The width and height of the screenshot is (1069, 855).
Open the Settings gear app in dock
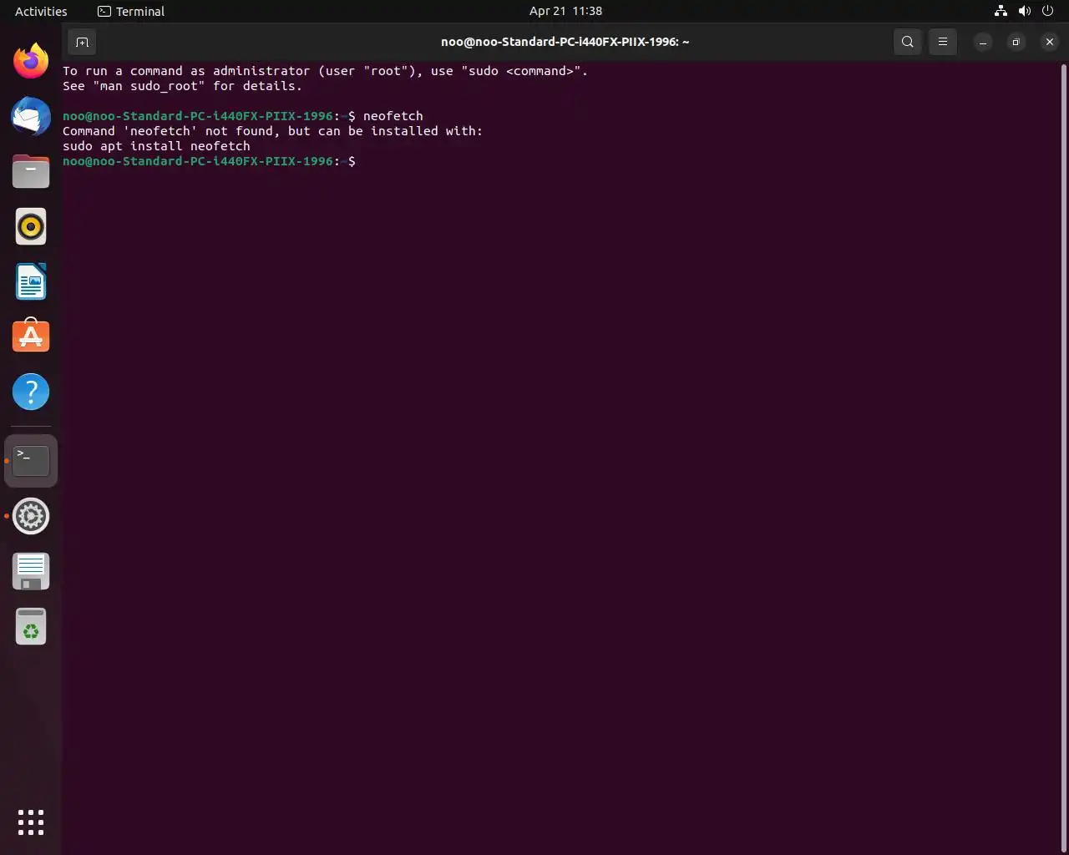[31, 516]
